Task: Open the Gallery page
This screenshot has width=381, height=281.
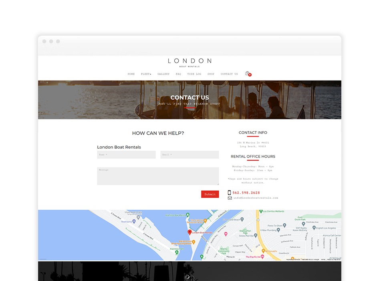Action: 163,74
